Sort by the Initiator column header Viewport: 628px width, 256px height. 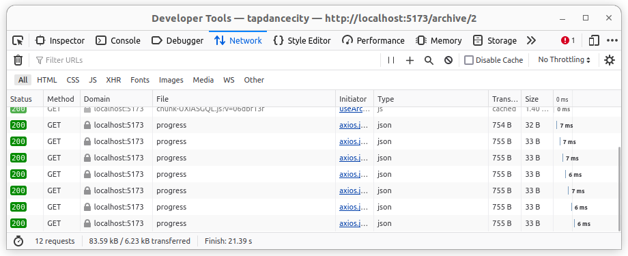click(x=354, y=99)
